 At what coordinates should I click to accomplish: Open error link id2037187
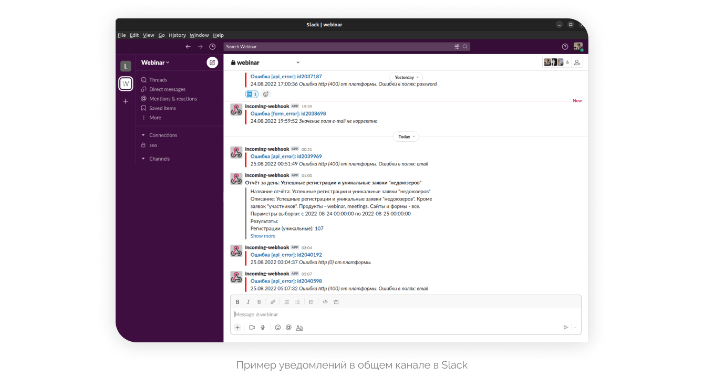tap(286, 77)
